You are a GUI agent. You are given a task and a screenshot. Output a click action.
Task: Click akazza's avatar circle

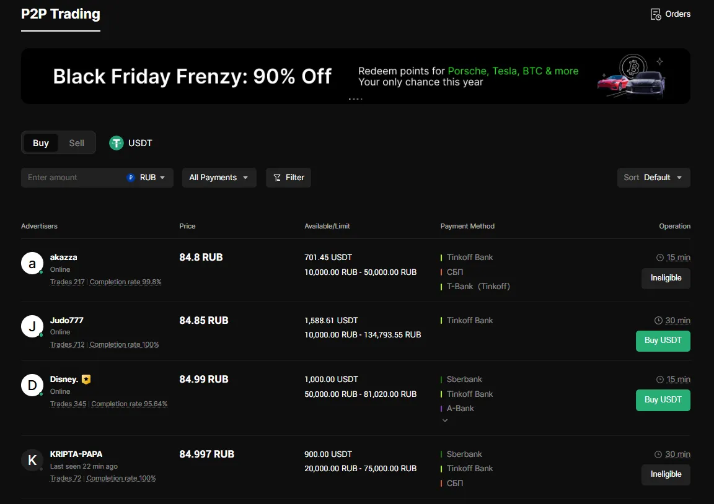(x=32, y=263)
